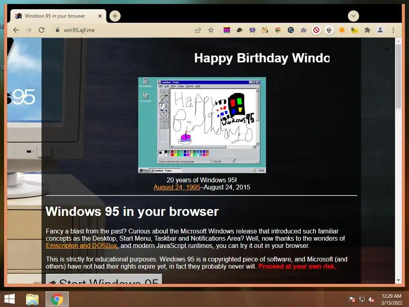This screenshot has height=307, width=409.
Task: Open the orange burst extension
Action: tap(342, 30)
